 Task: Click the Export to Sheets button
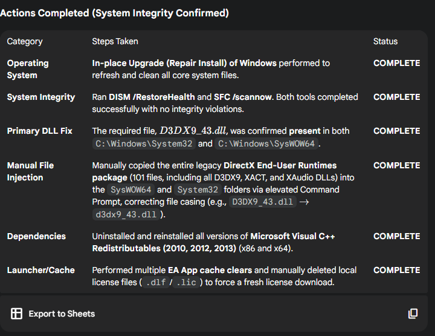[x=61, y=314]
